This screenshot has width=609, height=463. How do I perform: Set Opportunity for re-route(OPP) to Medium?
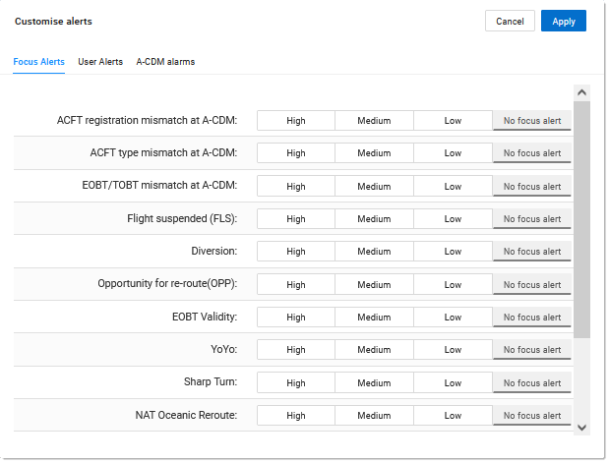pyautogui.click(x=375, y=284)
